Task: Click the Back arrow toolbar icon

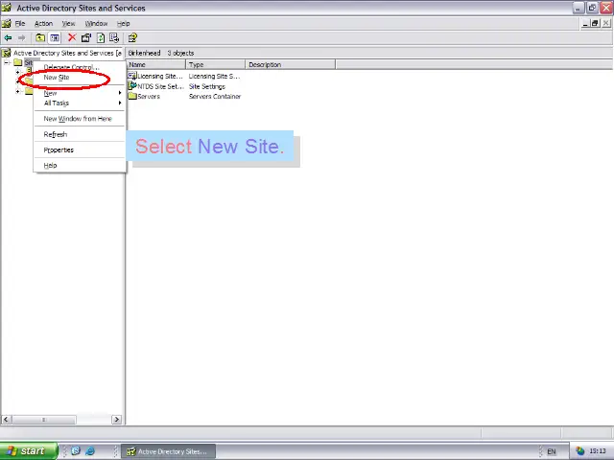Action: click(9, 38)
